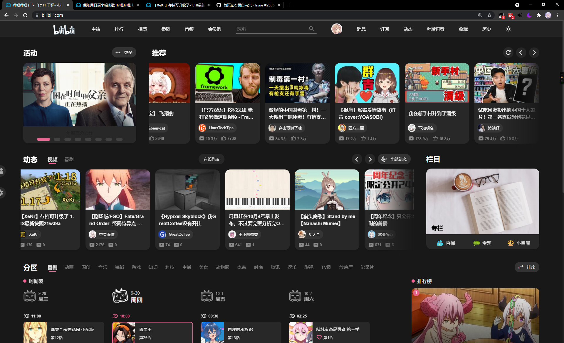
Task: Open 稍后再看 (Watch Later)
Action: 435,29
